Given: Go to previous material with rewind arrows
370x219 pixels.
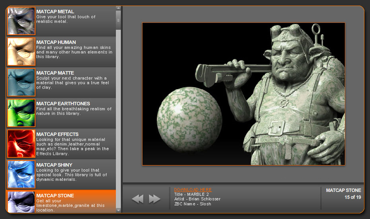Looking at the screenshot, I should pyautogui.click(x=138, y=199).
